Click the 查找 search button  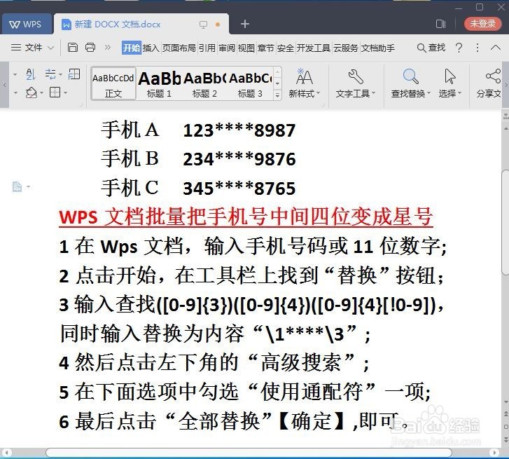point(431,48)
